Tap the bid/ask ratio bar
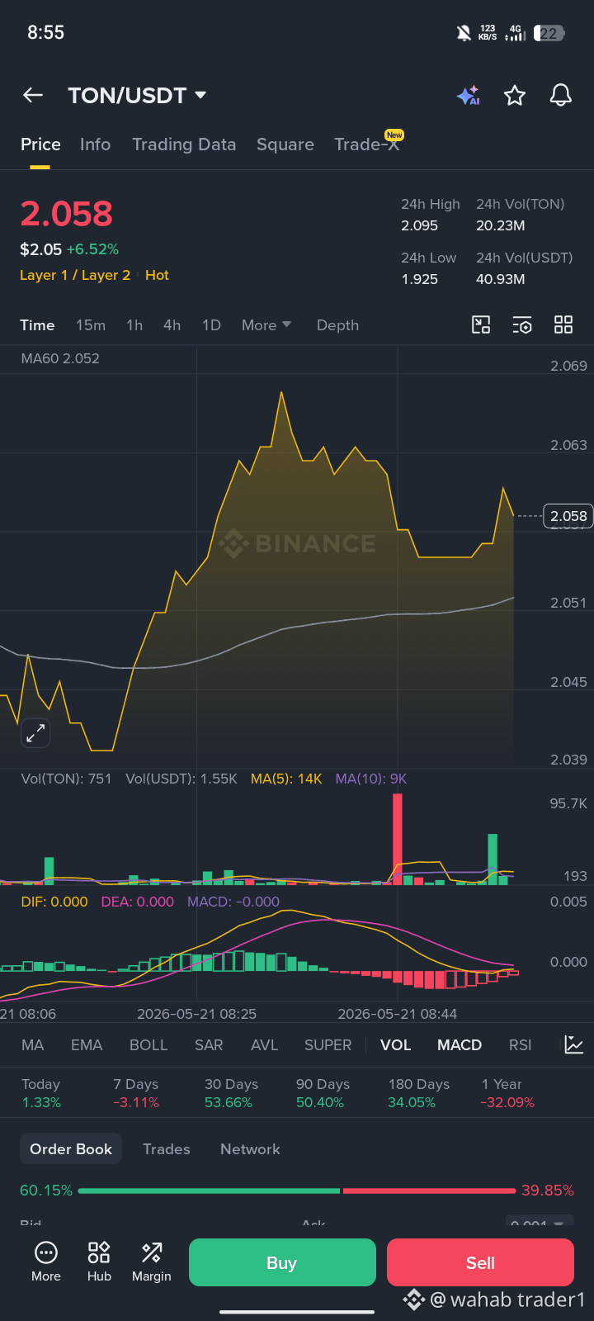This screenshot has height=1321, width=594. pyautogui.click(x=297, y=1191)
